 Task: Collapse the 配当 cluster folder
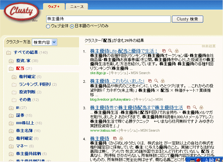11,68
